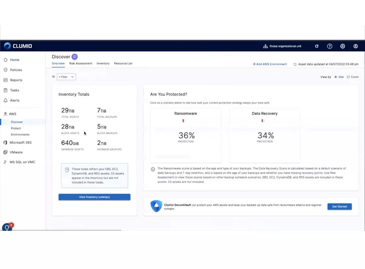Select the Count view radio button
This screenshot has width=365, height=269.
coord(348,77)
